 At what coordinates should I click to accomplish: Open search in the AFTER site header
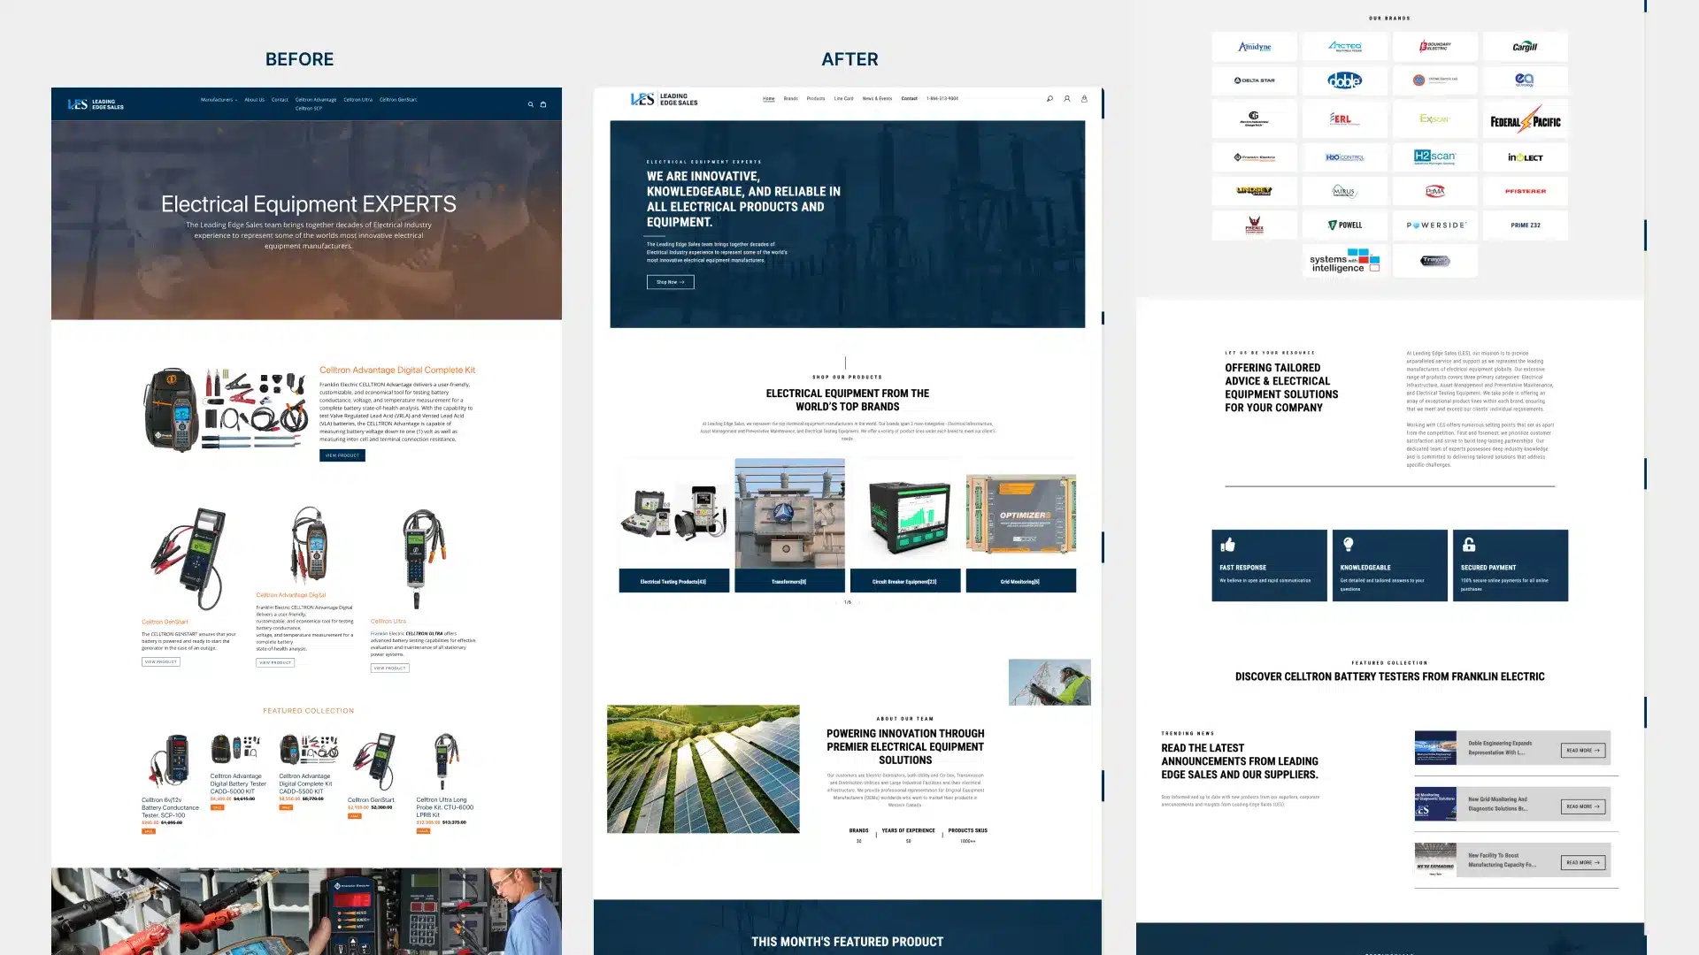pos(1049,99)
